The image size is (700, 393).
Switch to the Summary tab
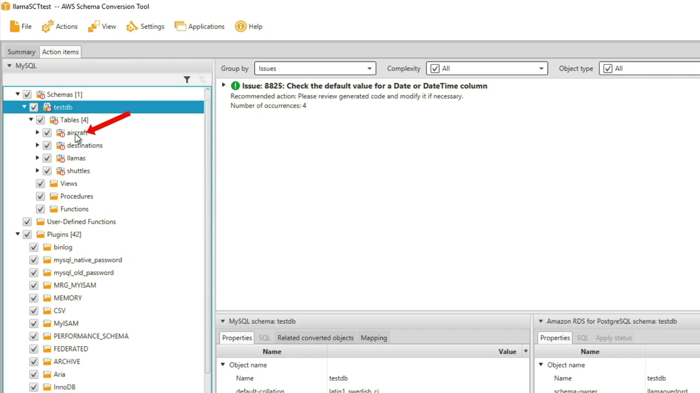pos(21,52)
